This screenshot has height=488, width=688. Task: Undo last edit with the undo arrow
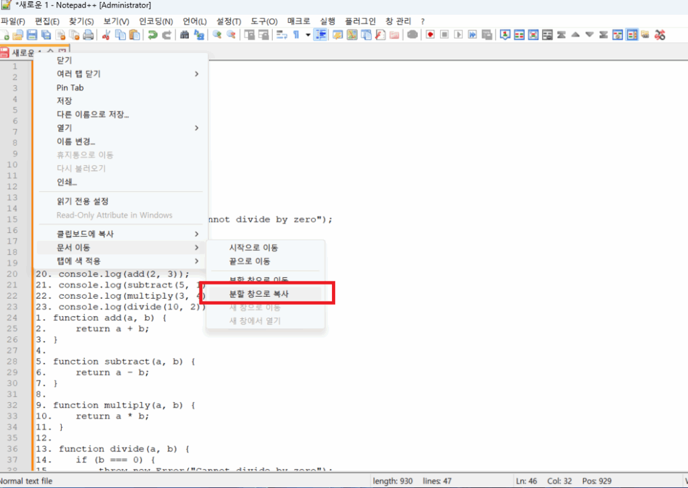click(x=152, y=35)
